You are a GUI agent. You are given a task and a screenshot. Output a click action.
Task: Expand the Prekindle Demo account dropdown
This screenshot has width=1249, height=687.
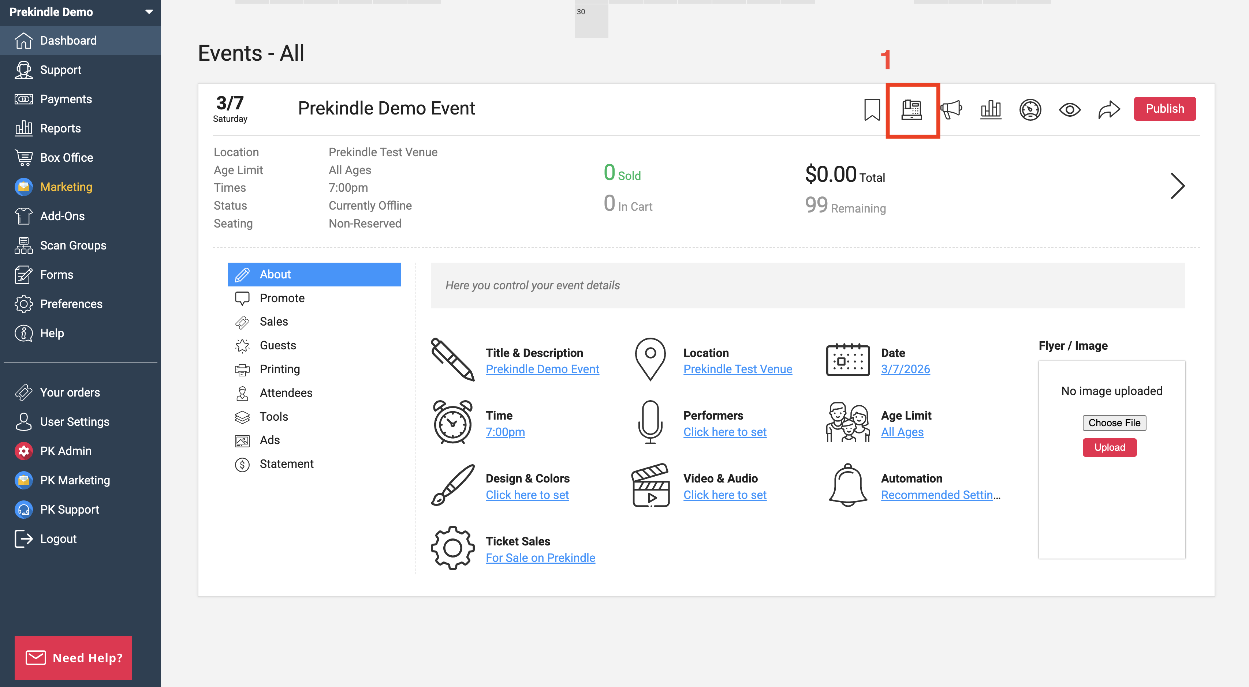click(149, 12)
